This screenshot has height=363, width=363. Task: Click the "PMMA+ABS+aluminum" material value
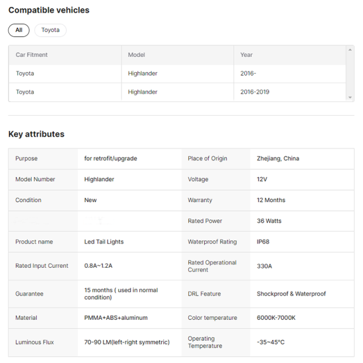116,318
